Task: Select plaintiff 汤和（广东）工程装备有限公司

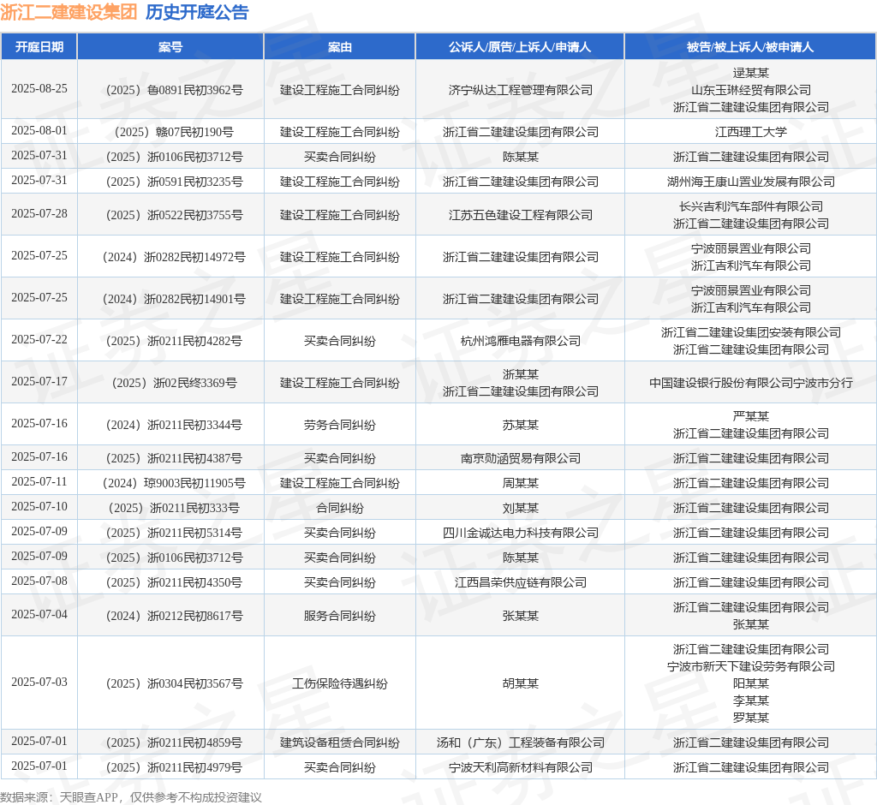Action: tap(520, 742)
